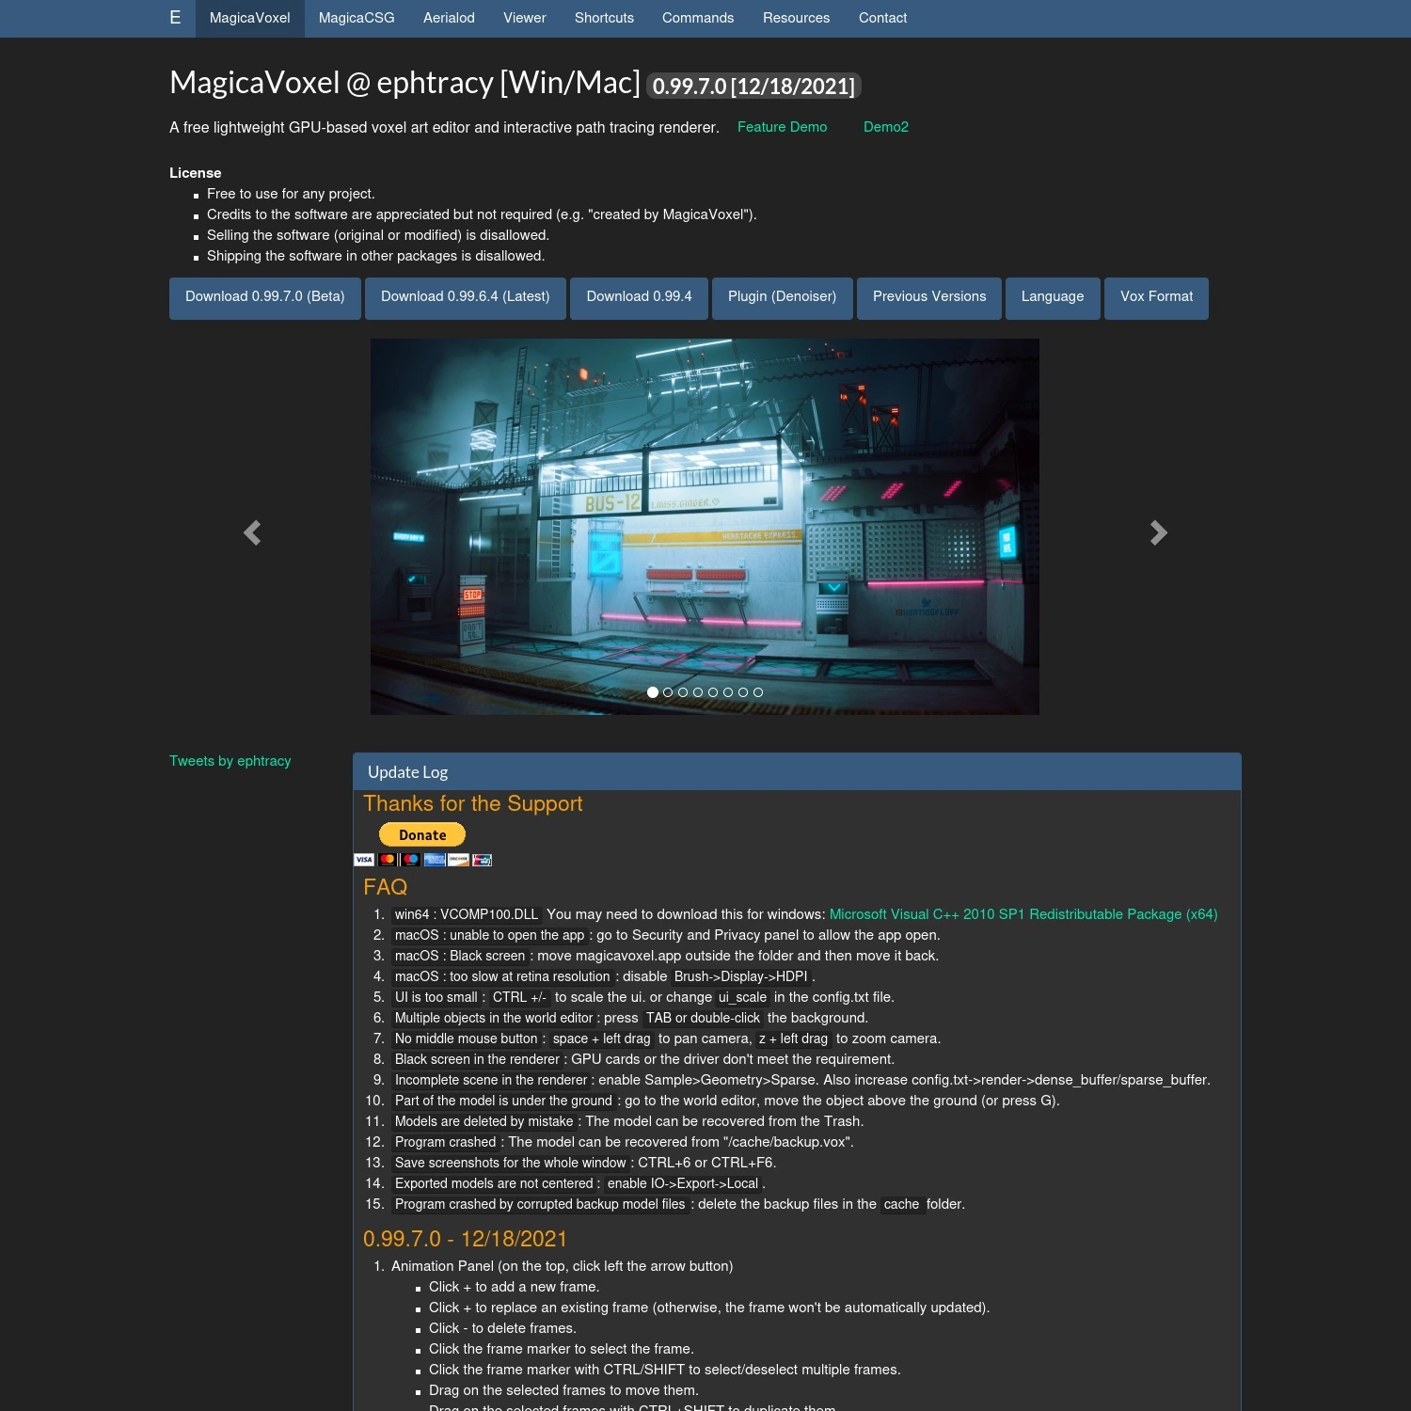
Task: Click the Visa card icon under Donate
Action: (x=364, y=860)
